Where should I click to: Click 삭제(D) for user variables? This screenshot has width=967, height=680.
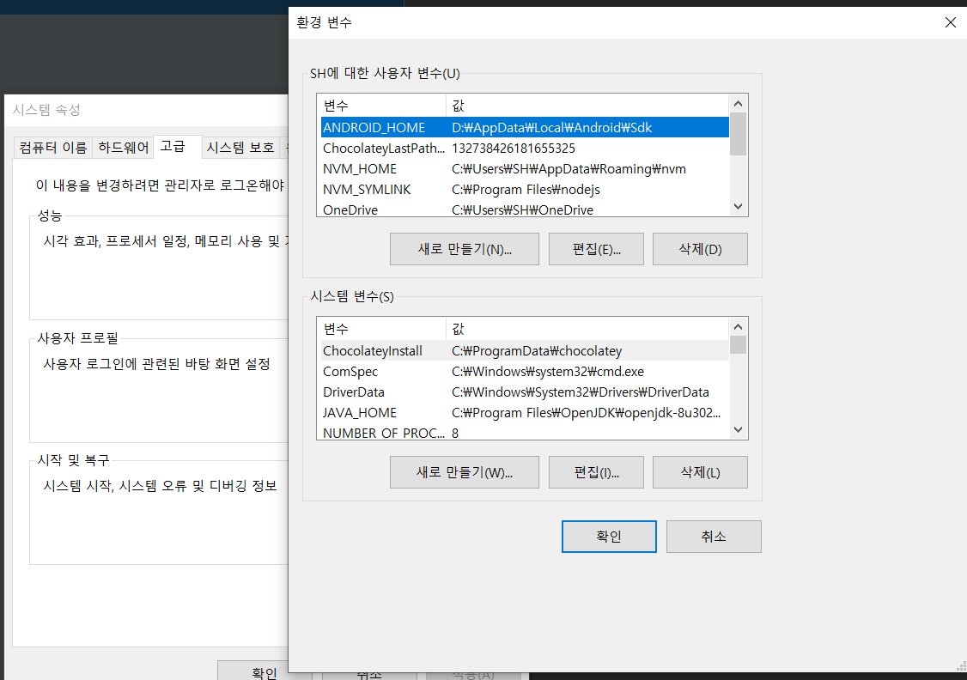[700, 249]
